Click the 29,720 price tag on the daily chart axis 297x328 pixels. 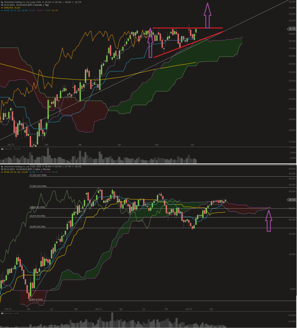(292, 29)
